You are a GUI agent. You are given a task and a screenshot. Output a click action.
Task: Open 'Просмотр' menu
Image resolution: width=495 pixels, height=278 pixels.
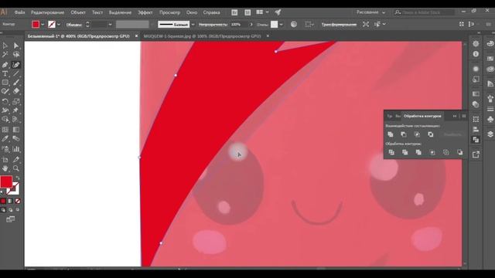click(169, 12)
